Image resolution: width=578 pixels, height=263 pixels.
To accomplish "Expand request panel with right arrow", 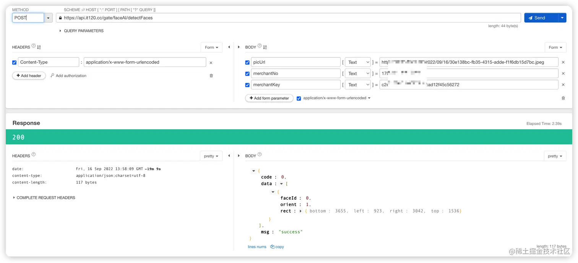I will click(239, 47).
